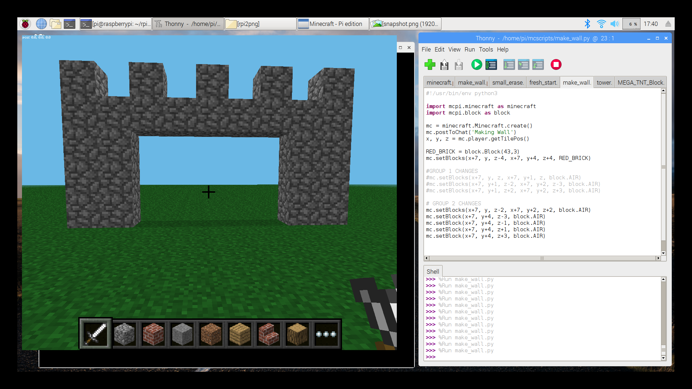Stop the program with red stop button
This screenshot has width=692, height=389.
click(x=556, y=65)
